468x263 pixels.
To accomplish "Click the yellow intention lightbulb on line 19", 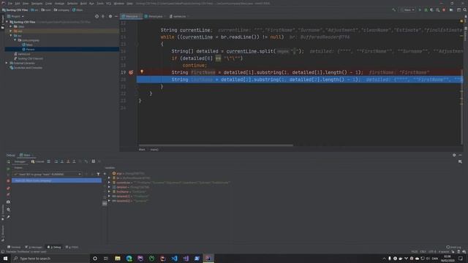I will point(142,72).
